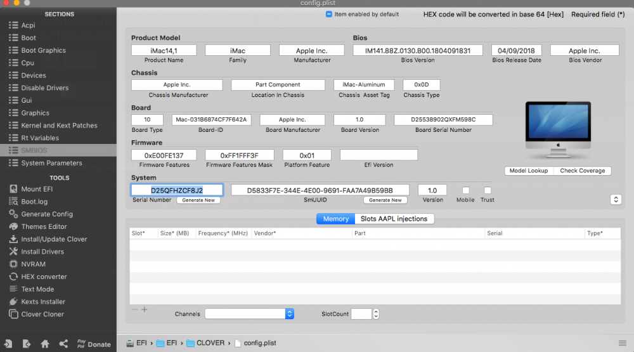This screenshot has width=634, height=352.
Task: Click the empty Efi Version field
Action: (x=378, y=155)
